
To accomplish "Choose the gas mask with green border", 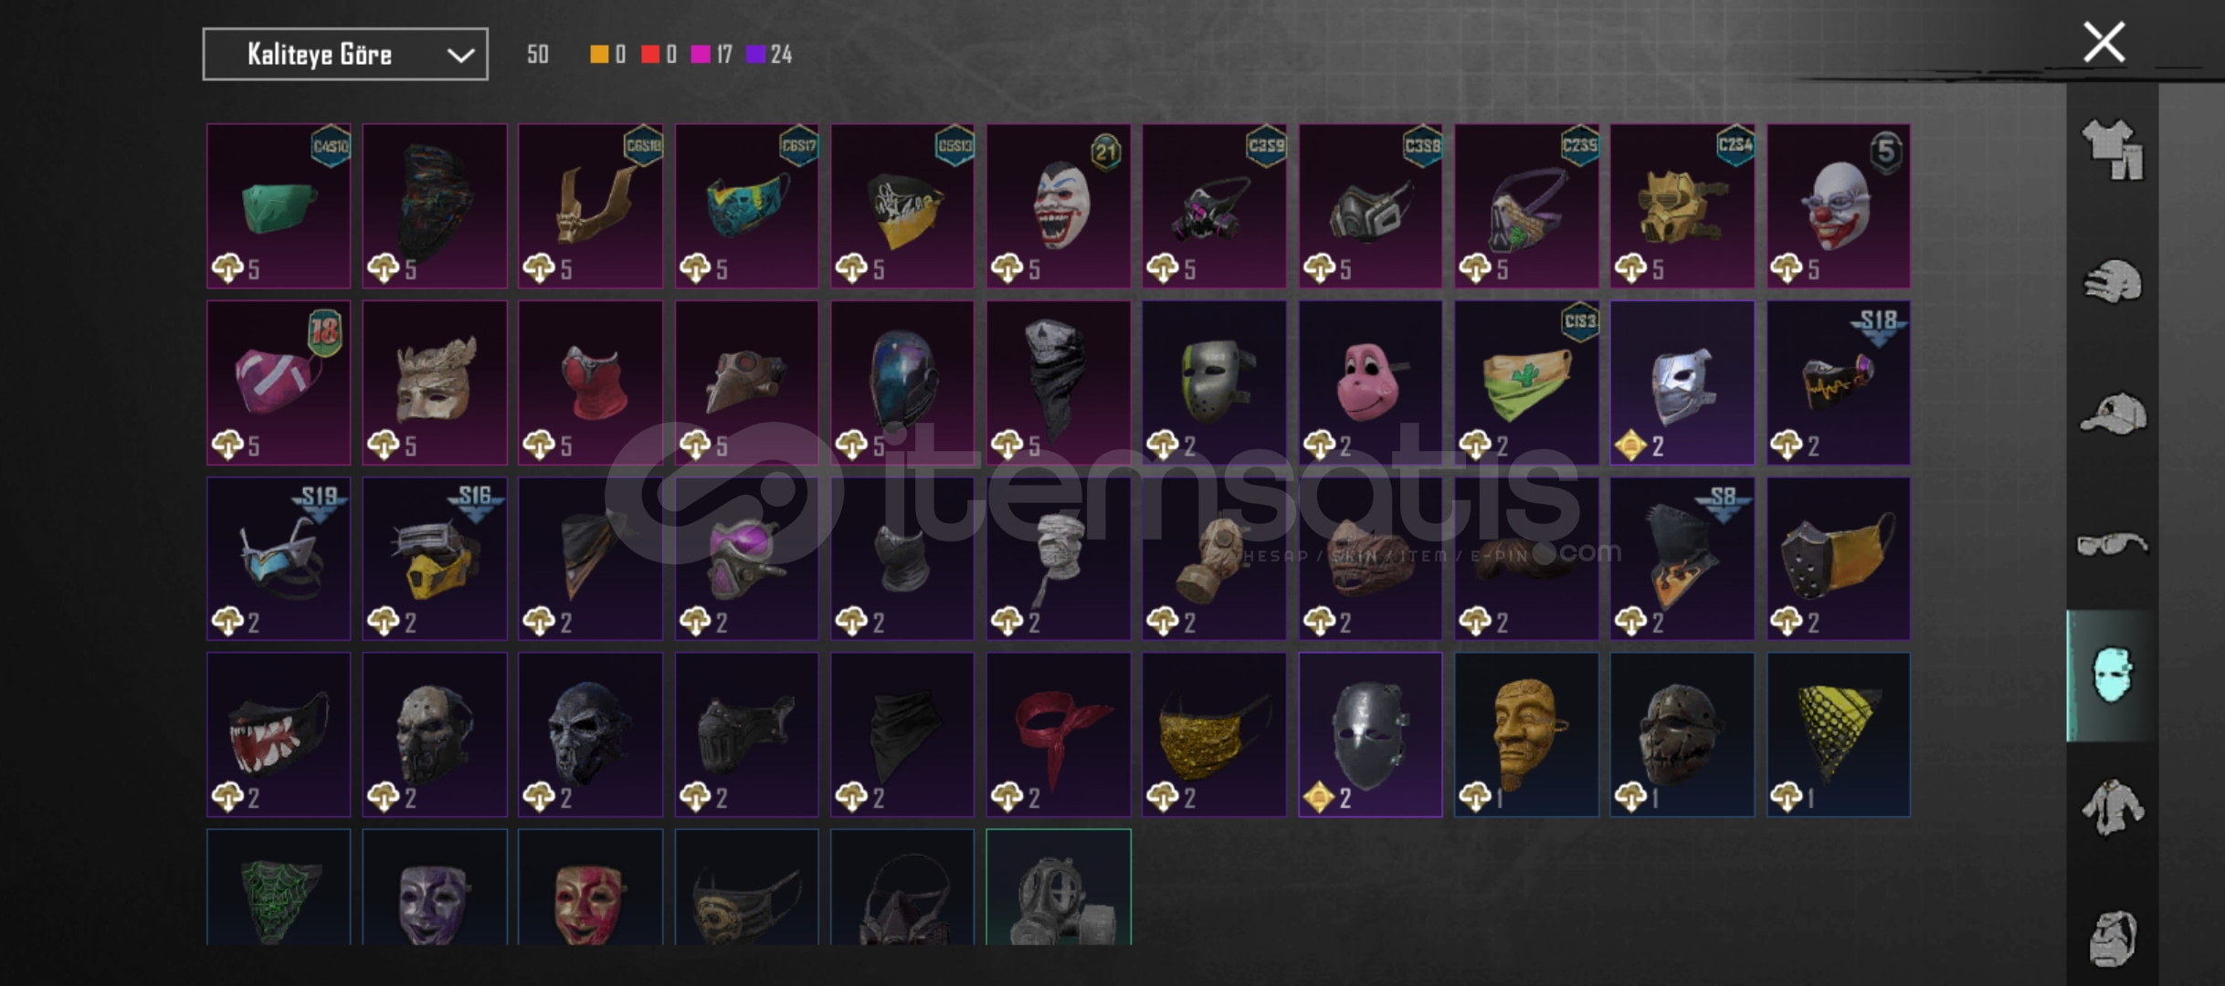I will pos(1059,886).
